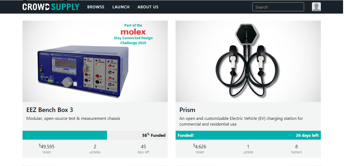Click the 1 update count for Prism

248,147
